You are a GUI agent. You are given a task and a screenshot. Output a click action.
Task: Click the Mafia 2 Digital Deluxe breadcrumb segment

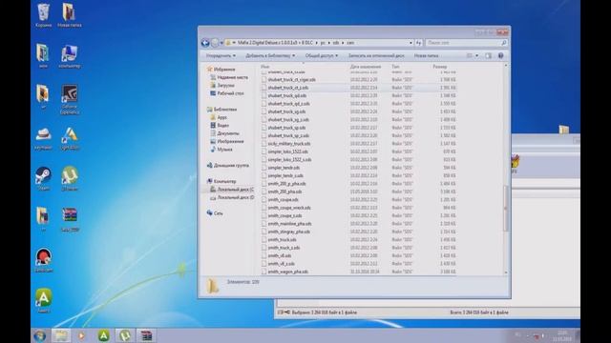276,43
